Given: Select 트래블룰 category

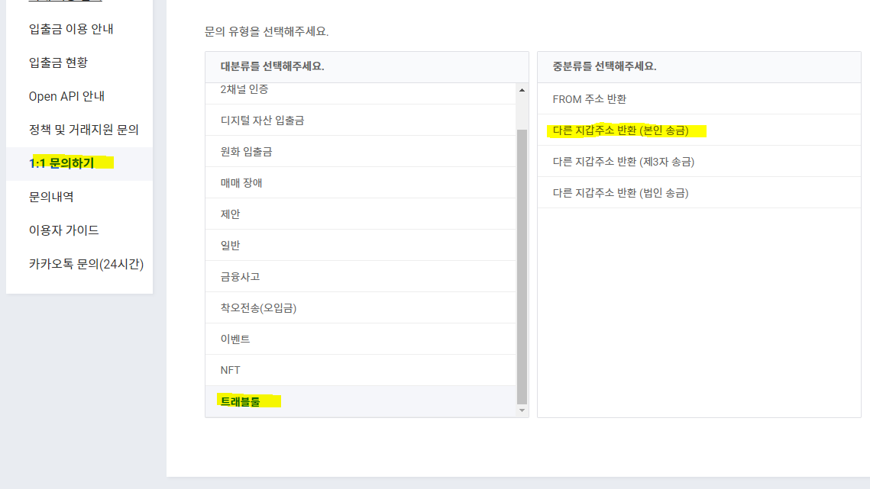Looking at the screenshot, I should click(361, 401).
